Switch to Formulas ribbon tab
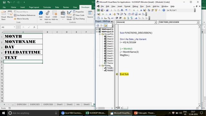This screenshot has width=206, height=116. pyautogui.click(x=47, y=7)
